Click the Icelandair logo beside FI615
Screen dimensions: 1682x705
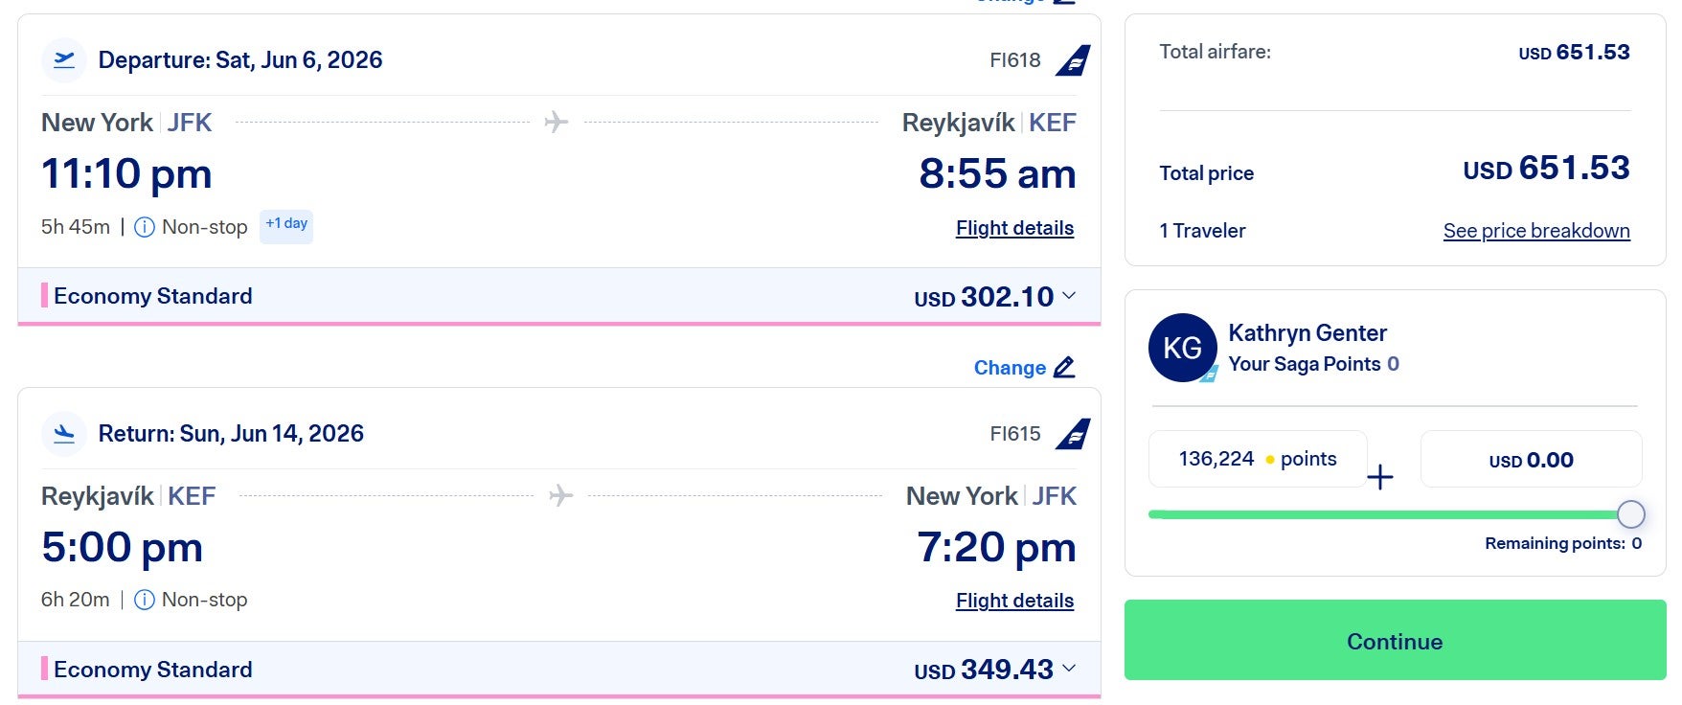click(1075, 433)
